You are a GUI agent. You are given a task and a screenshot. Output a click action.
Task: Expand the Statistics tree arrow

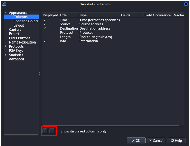click(x=6, y=55)
